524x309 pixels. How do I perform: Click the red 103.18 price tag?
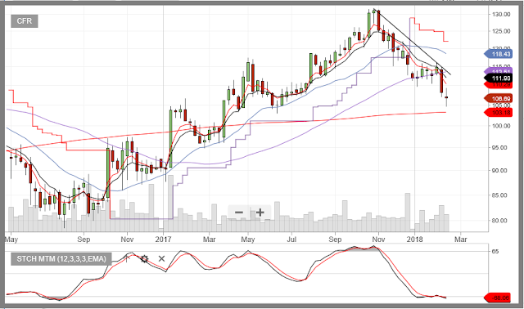coord(498,113)
